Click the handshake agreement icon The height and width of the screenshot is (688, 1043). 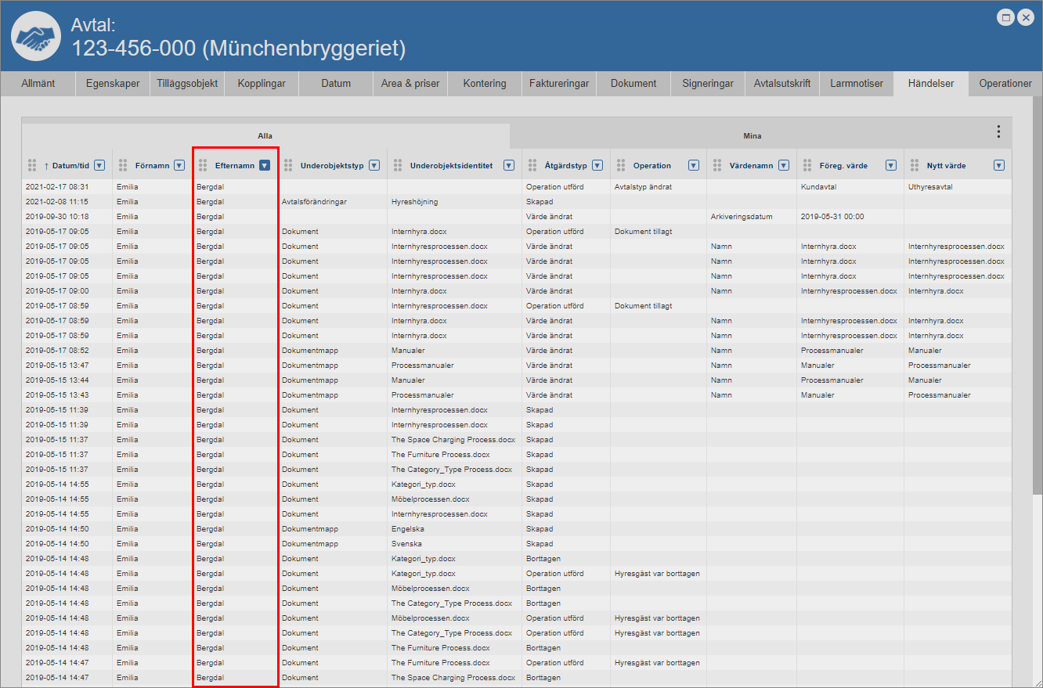(36, 37)
